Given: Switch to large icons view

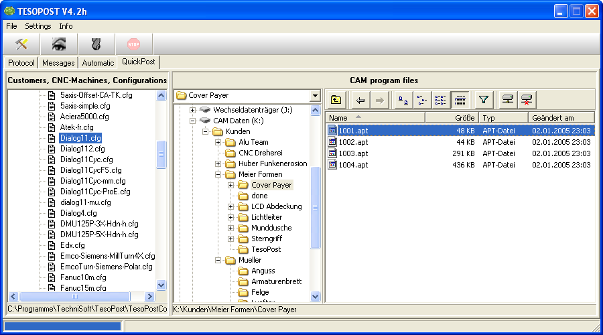Looking at the screenshot, I should point(403,100).
